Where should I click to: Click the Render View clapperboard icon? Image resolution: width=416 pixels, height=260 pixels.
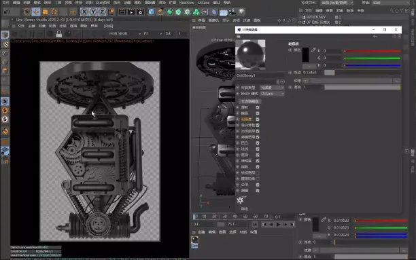(x=122, y=12)
